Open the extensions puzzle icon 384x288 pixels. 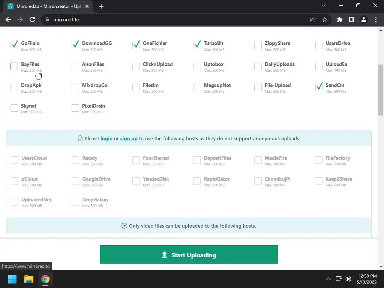pos(339,19)
